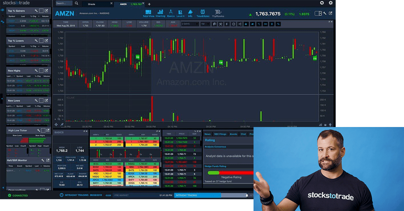Click the Pre-Market session on timeline
Screen dimensions: 404x211
point(121,195)
